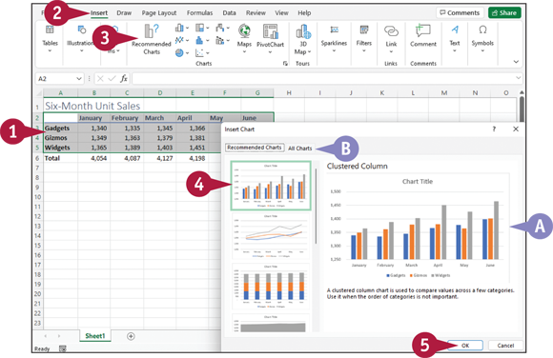Select the Sheet1 worksheet tab

(95, 336)
